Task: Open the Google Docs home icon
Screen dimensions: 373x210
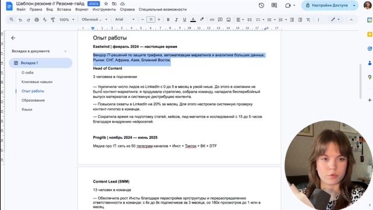Action: pos(9,6)
